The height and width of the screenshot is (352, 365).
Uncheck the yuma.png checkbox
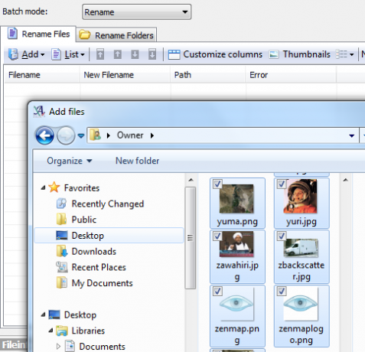pos(217,184)
